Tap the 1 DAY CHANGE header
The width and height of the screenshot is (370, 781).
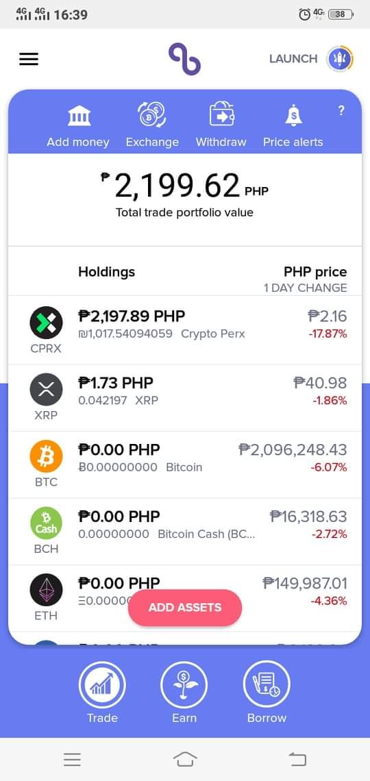click(306, 288)
